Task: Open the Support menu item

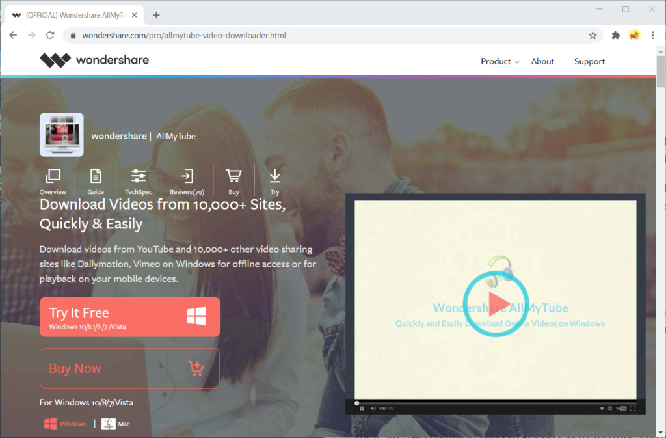Action: pos(589,61)
